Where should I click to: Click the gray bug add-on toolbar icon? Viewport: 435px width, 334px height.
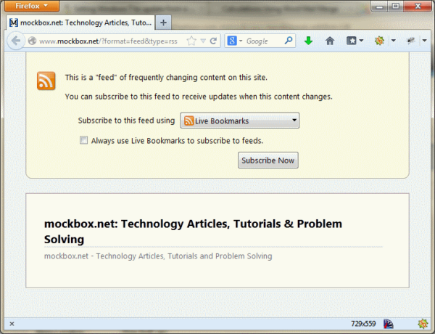pyautogui.click(x=410, y=41)
